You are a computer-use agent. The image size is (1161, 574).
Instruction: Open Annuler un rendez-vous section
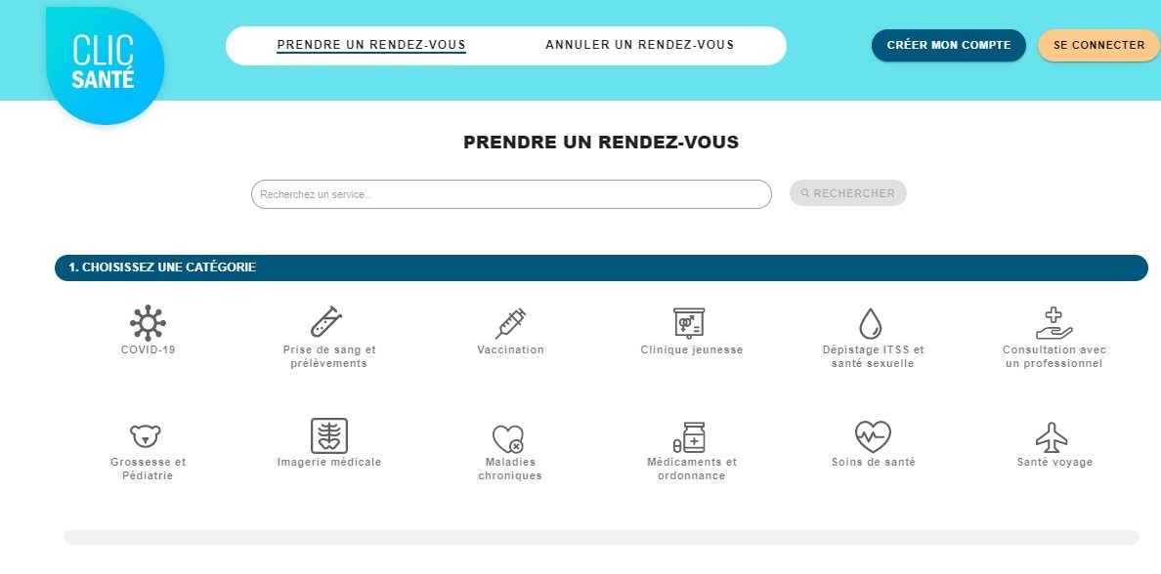(x=640, y=45)
